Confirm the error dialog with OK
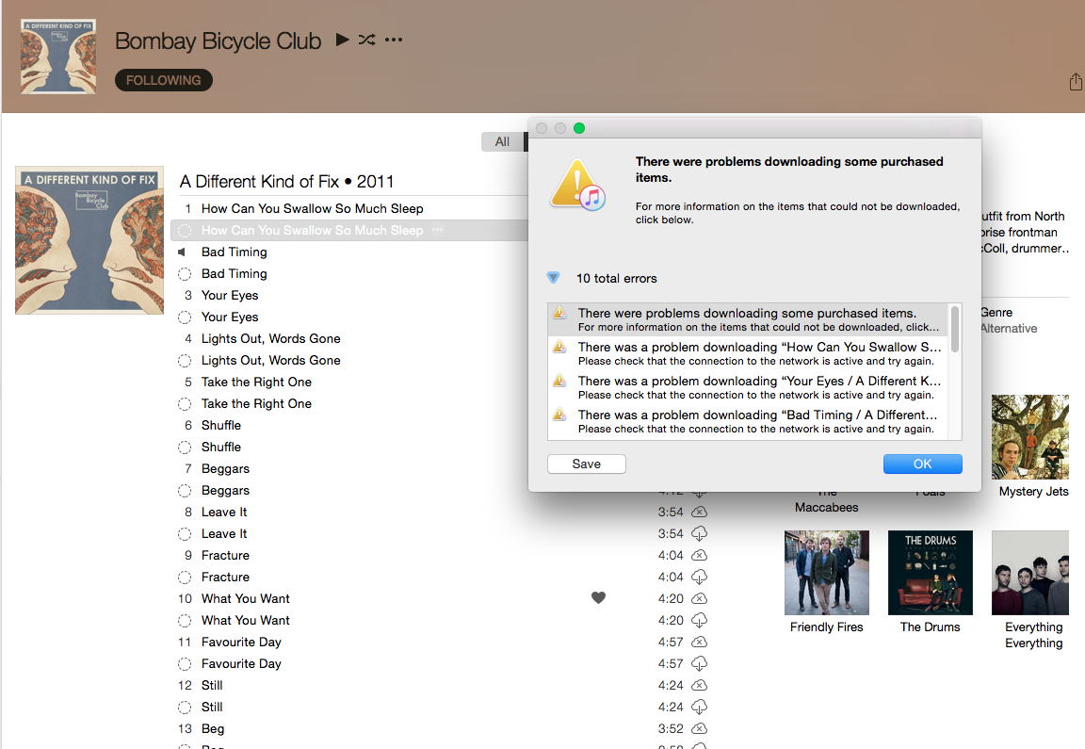The height and width of the screenshot is (749, 1085). pos(922,464)
